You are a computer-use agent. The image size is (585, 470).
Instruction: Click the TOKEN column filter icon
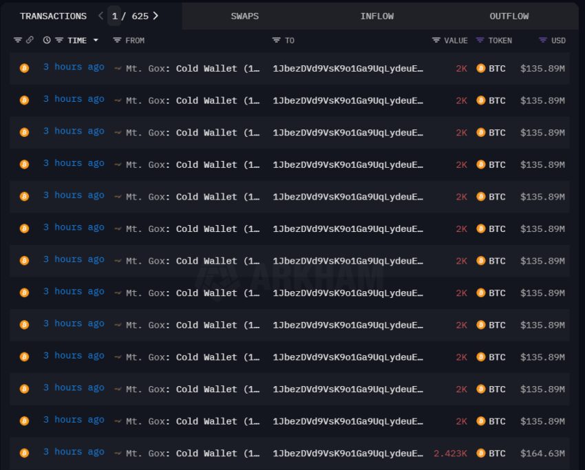tap(480, 41)
